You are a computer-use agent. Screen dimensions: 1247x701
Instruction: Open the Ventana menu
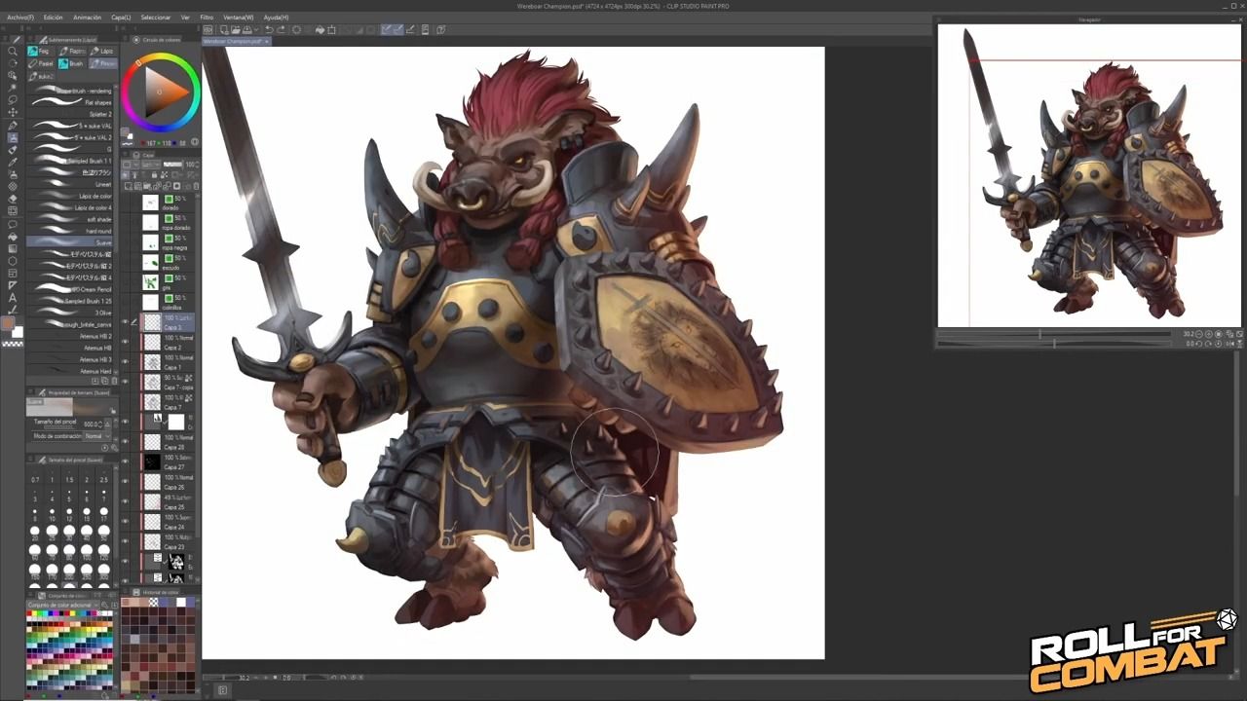tap(238, 18)
